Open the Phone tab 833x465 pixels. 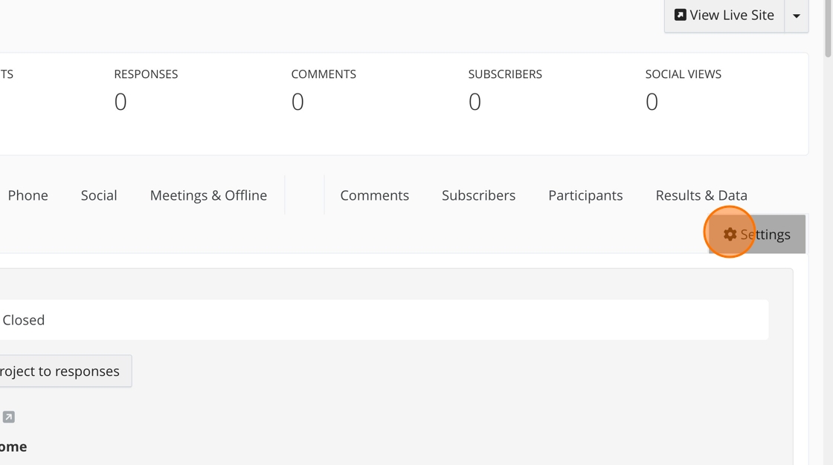pos(28,195)
